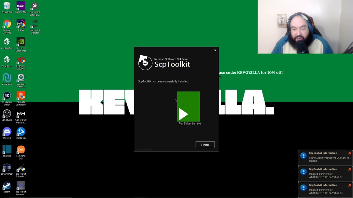Click the Finish button in the installer

coord(205,145)
